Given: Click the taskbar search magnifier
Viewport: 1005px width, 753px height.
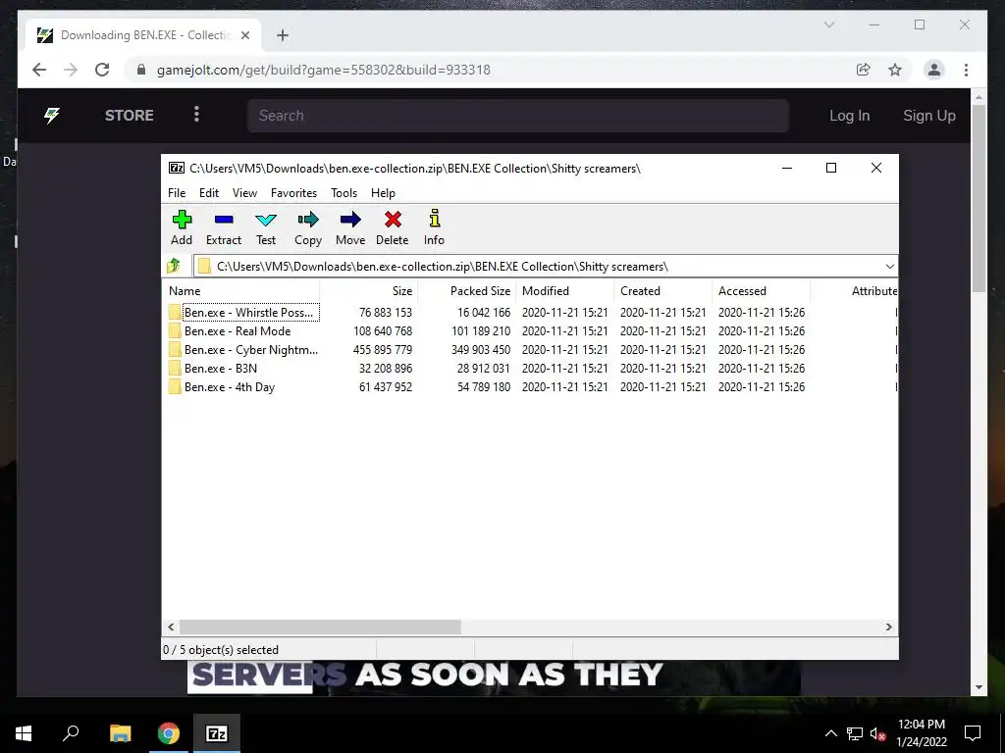Looking at the screenshot, I should coord(71,733).
